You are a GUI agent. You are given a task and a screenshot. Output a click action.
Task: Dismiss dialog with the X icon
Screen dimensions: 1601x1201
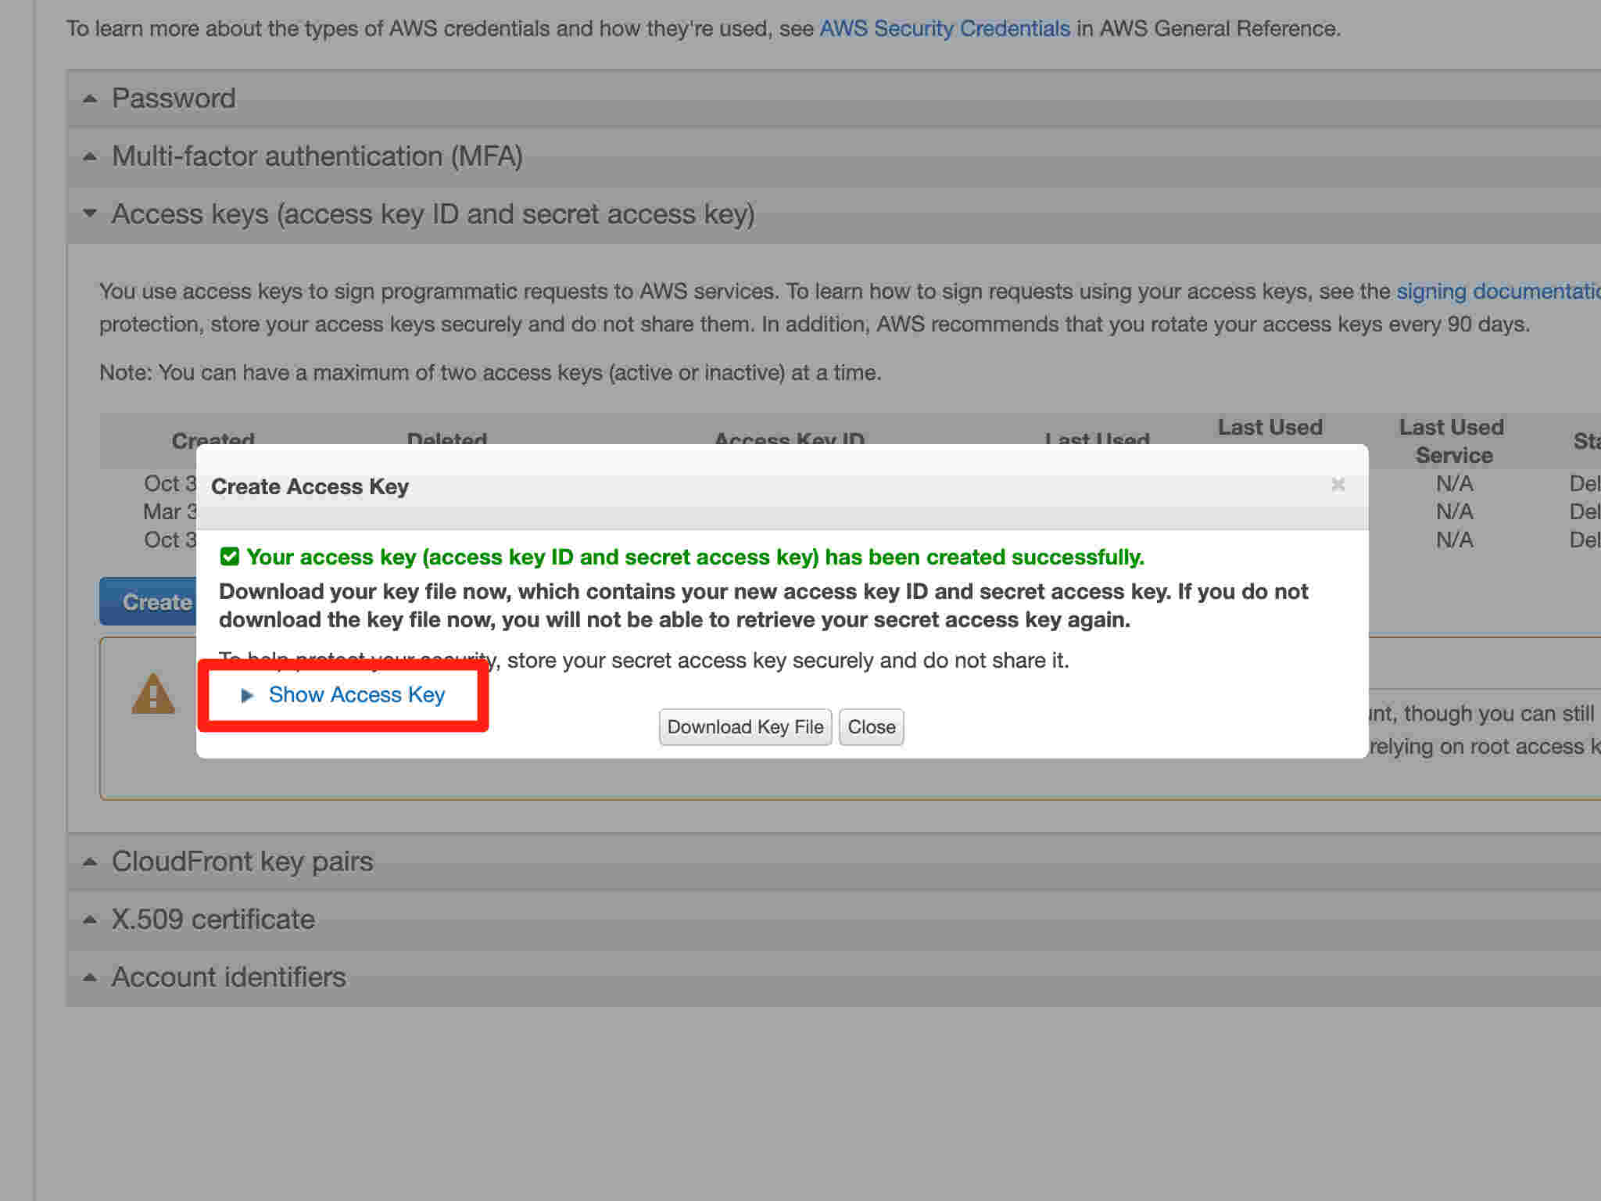(x=1338, y=485)
